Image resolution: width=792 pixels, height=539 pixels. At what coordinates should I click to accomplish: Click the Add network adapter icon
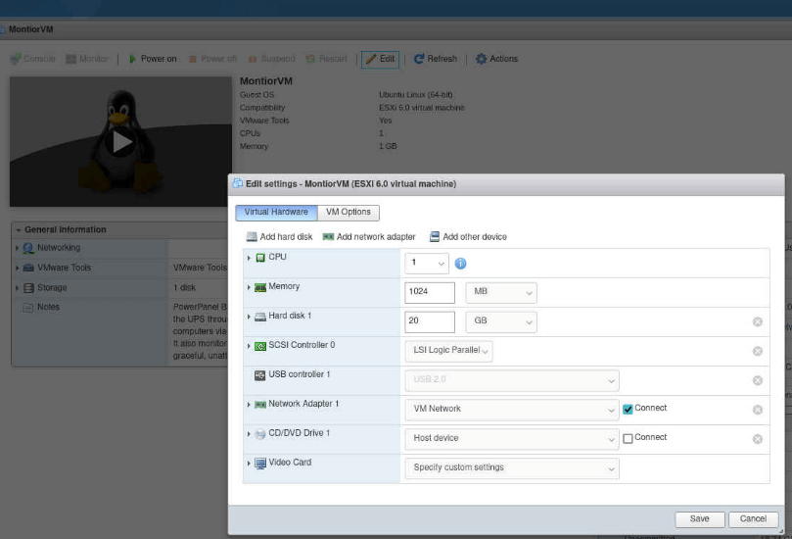point(329,237)
